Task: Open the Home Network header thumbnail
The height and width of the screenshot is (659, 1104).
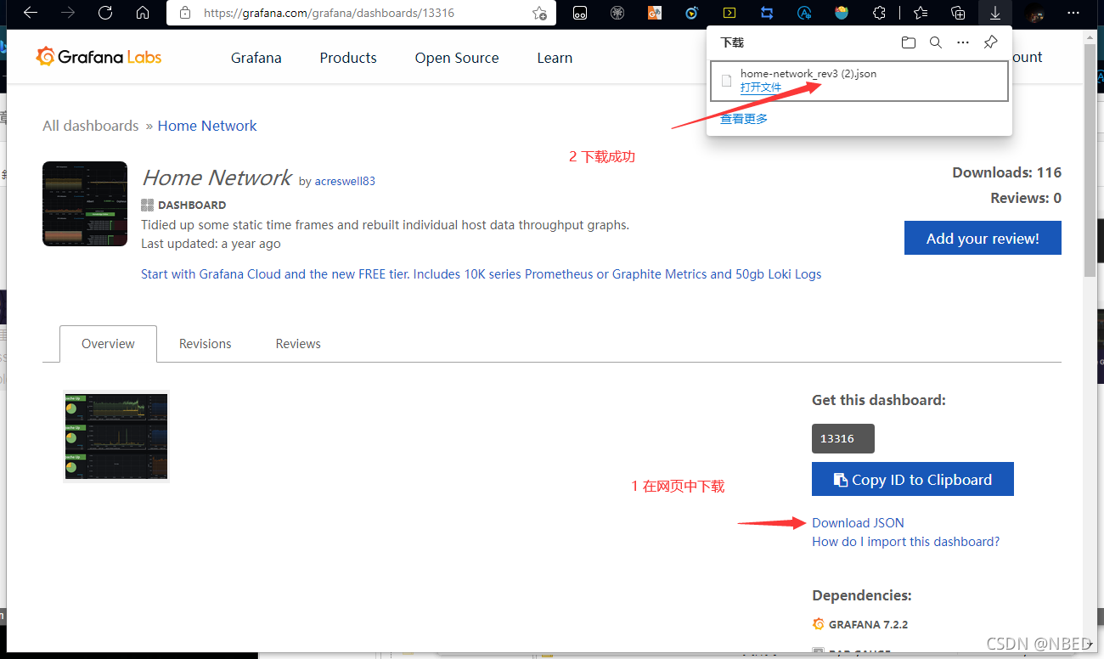Action: click(x=85, y=204)
